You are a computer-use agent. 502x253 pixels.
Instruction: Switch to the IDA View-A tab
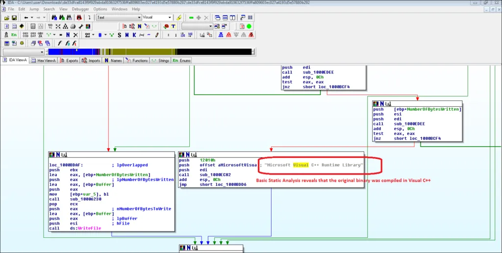pyautogui.click(x=15, y=60)
